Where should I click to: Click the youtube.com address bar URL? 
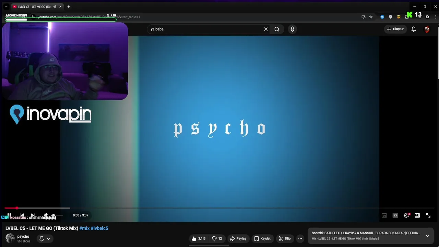pyautogui.click(x=89, y=17)
